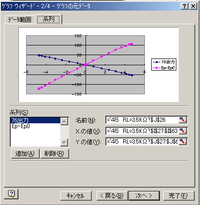Screen dimensions: 200x205
Task: Select Ep-Ep0 in the series list
Action: pos(35,126)
